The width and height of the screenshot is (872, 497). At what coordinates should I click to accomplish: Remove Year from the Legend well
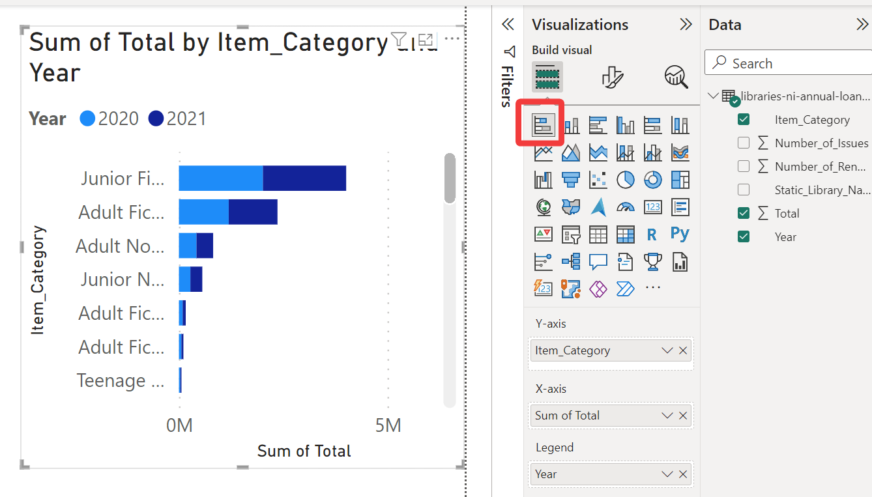point(683,474)
